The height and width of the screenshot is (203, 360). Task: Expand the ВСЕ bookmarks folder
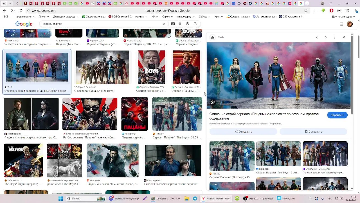[x=7, y=17]
